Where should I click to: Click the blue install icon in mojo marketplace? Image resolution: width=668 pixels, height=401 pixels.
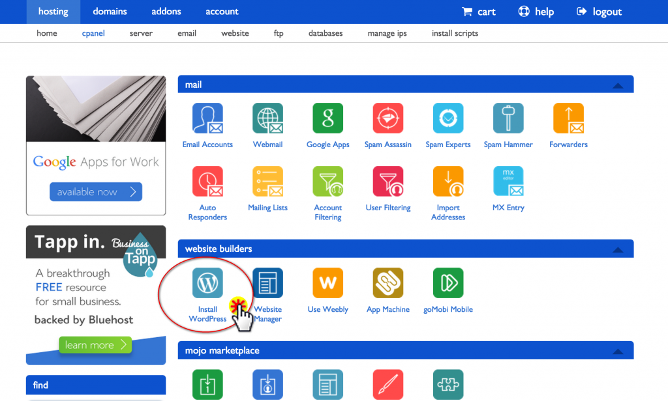coord(267,385)
